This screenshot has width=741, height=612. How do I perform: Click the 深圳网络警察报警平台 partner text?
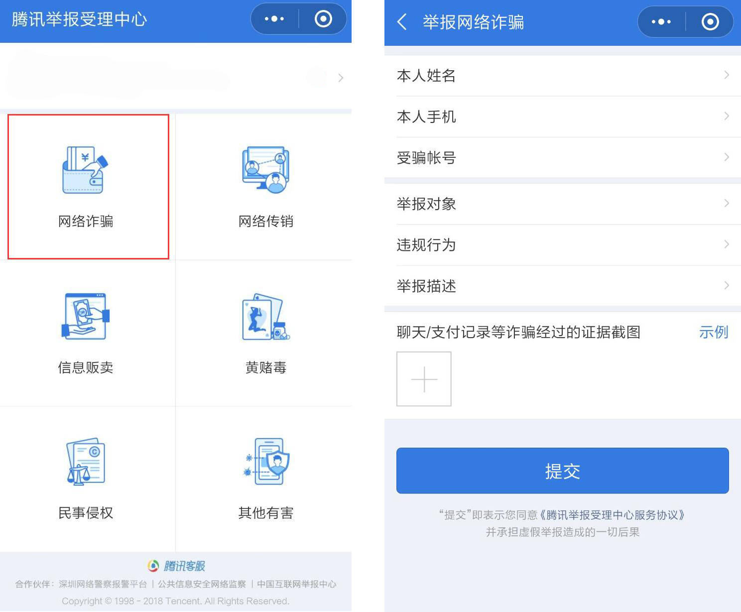pyautogui.click(x=103, y=584)
